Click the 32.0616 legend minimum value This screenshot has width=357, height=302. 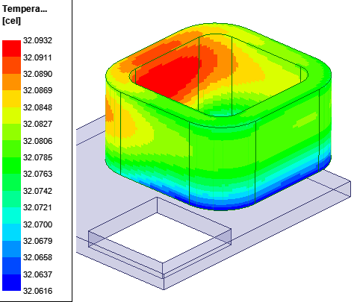pos(37,291)
